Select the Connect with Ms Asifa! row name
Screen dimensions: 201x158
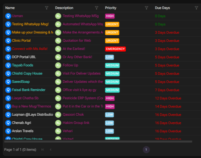point(30,49)
